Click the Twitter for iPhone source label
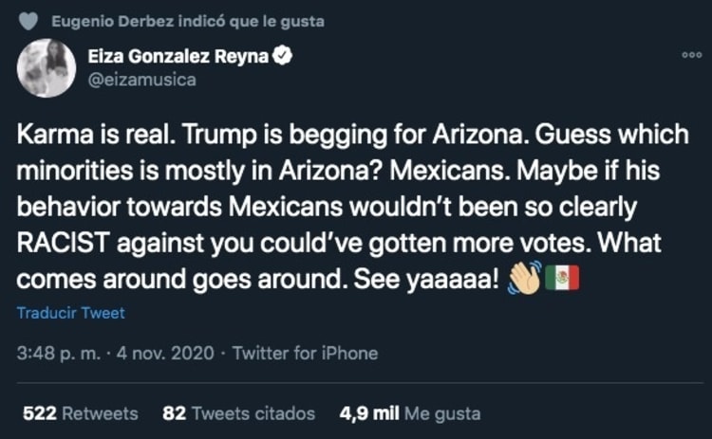Screen dimensions: 712x439 click(x=305, y=354)
